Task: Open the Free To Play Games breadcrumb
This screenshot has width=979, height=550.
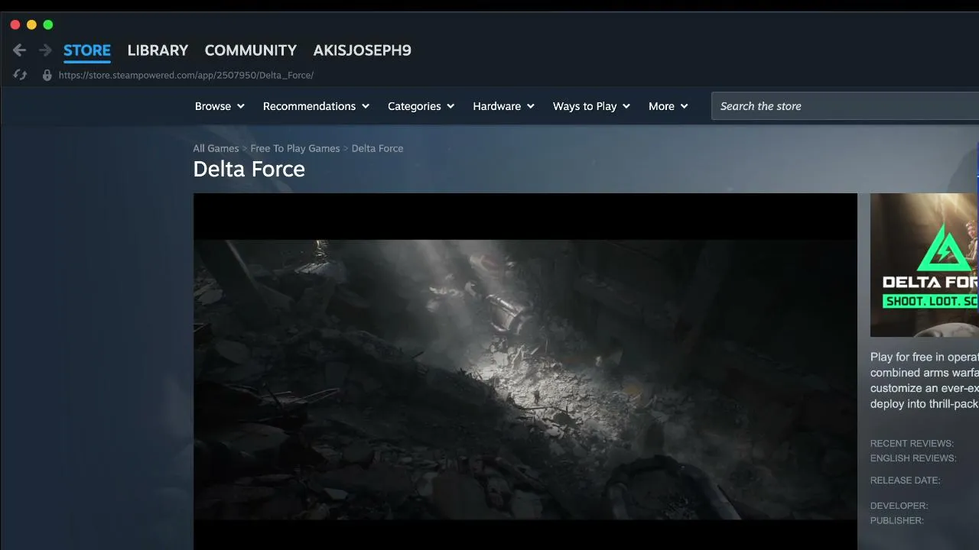Action: click(295, 148)
